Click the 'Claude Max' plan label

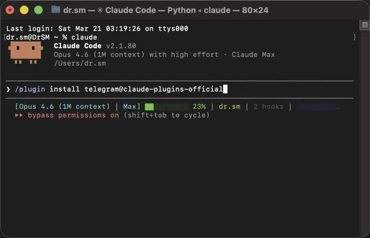tap(253, 55)
